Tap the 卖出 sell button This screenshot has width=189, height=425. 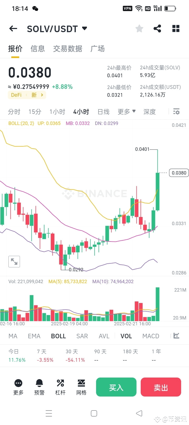pos(161,387)
